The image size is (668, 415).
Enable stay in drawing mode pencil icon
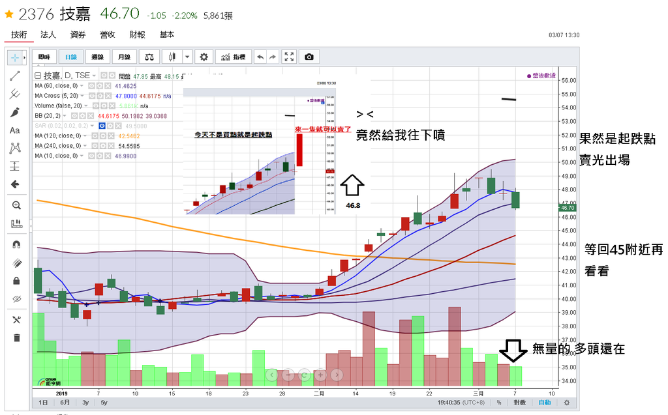click(x=16, y=263)
